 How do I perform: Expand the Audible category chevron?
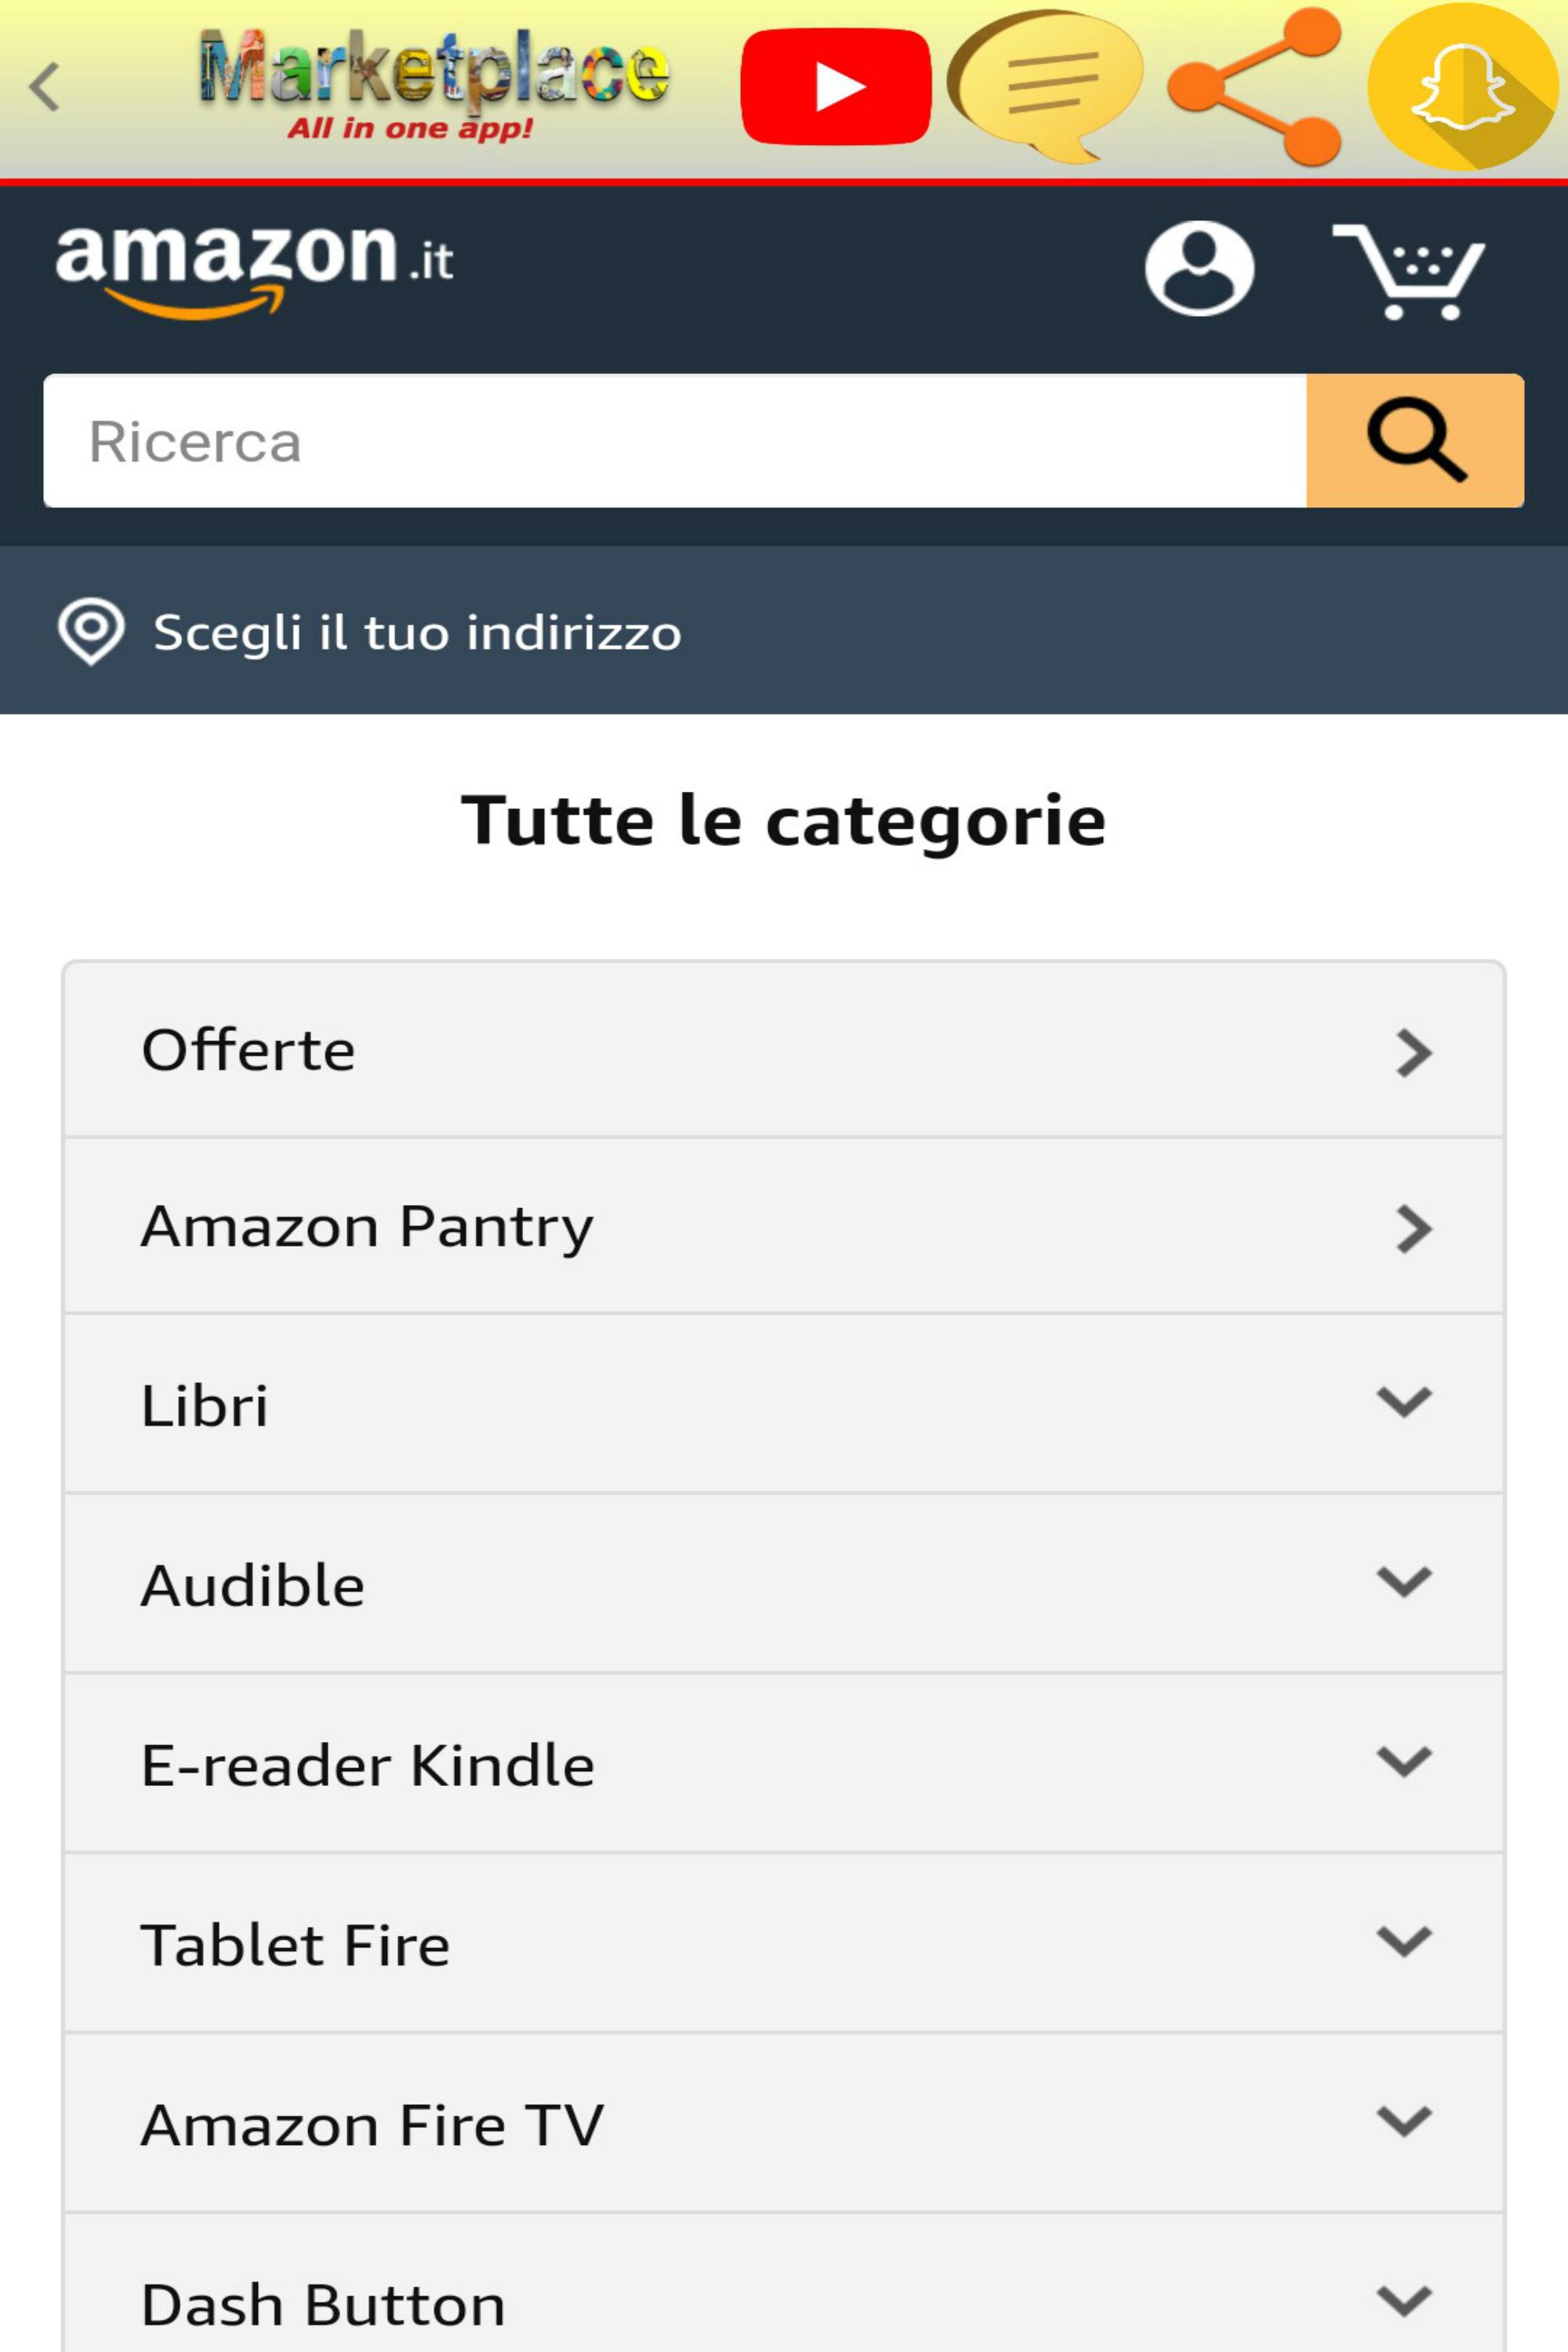pos(1404,1582)
